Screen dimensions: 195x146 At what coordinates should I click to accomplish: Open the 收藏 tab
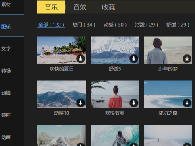(108, 7)
